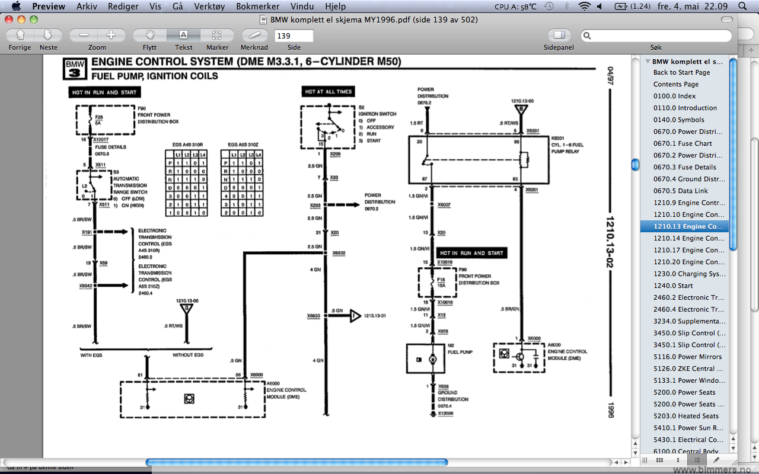Open the Hjelp menu

[336, 7]
